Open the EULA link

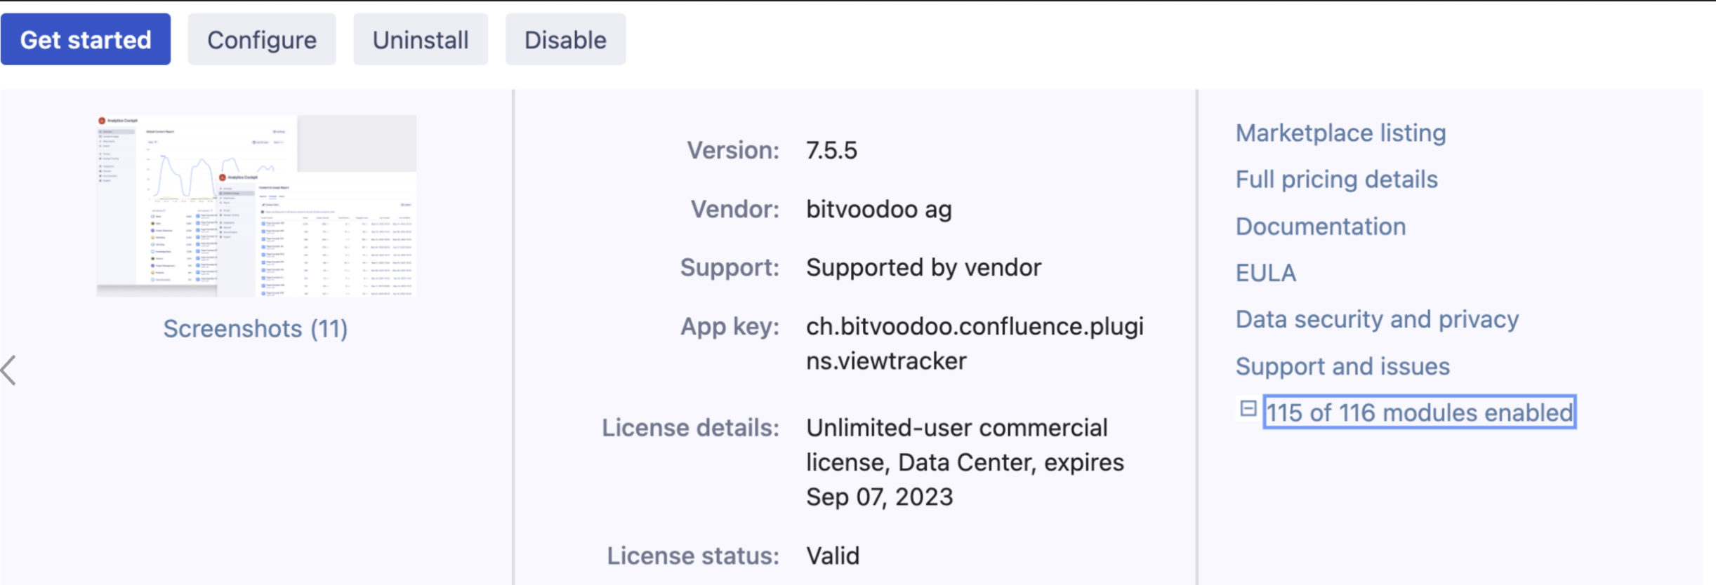tap(1265, 273)
